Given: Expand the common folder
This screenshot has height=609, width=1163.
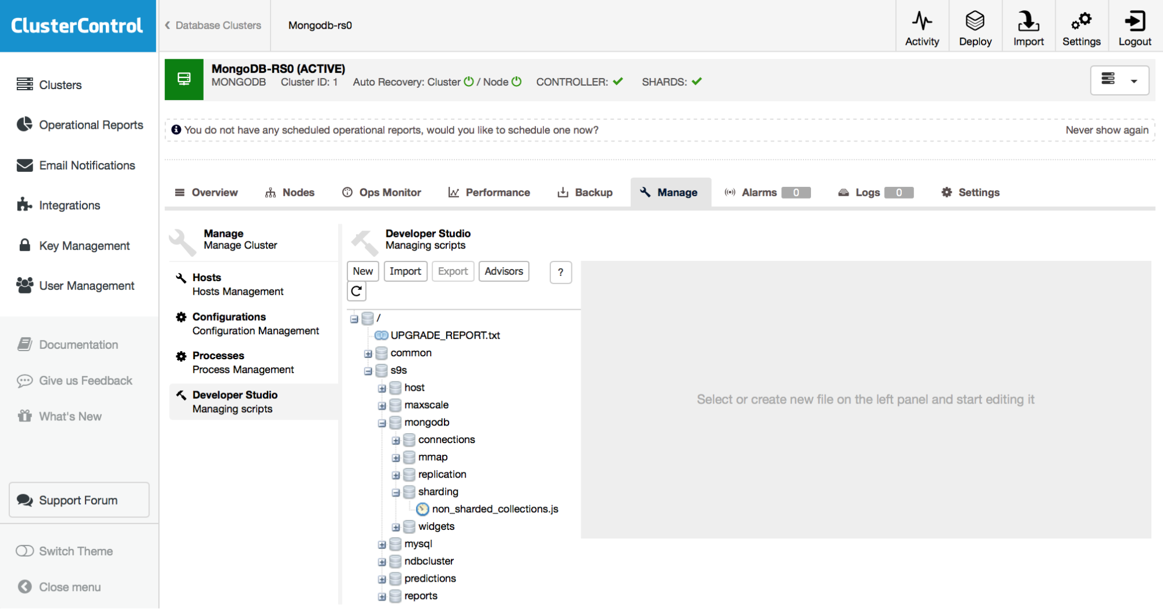Looking at the screenshot, I should 368,354.
